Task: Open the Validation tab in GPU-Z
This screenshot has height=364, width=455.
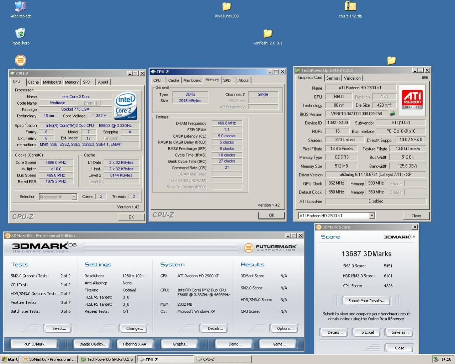Action: pos(352,78)
